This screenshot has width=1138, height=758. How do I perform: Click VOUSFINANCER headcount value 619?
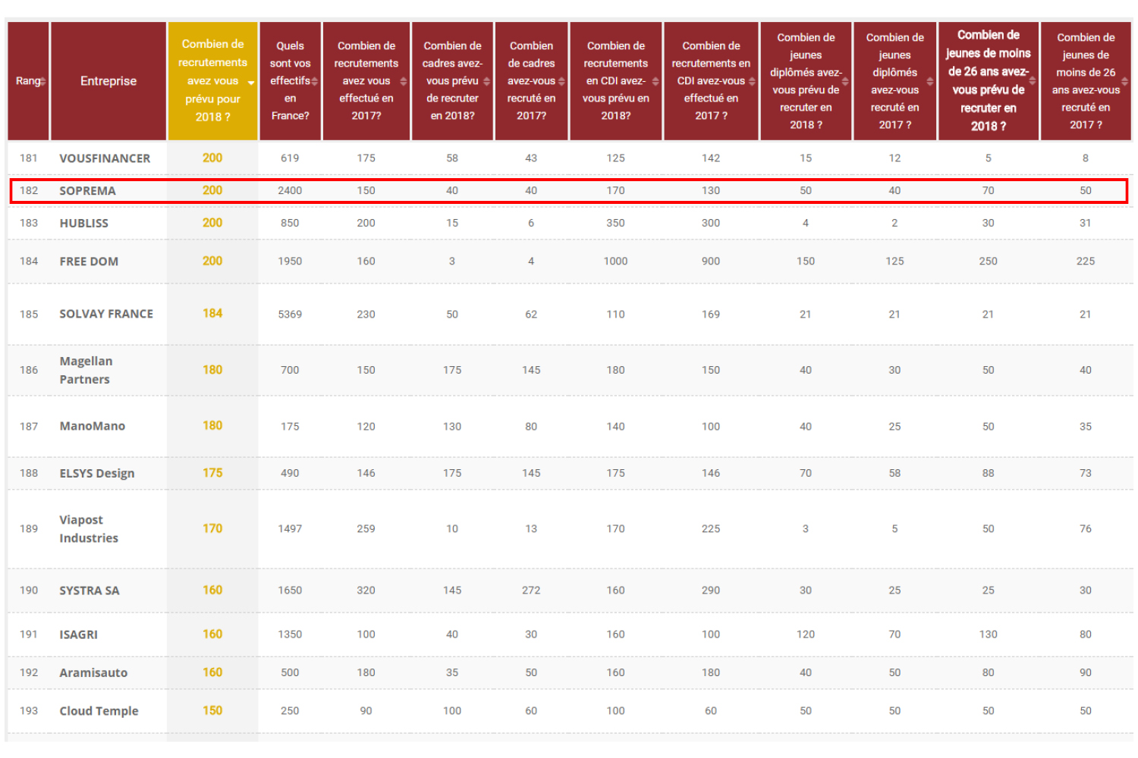point(290,158)
